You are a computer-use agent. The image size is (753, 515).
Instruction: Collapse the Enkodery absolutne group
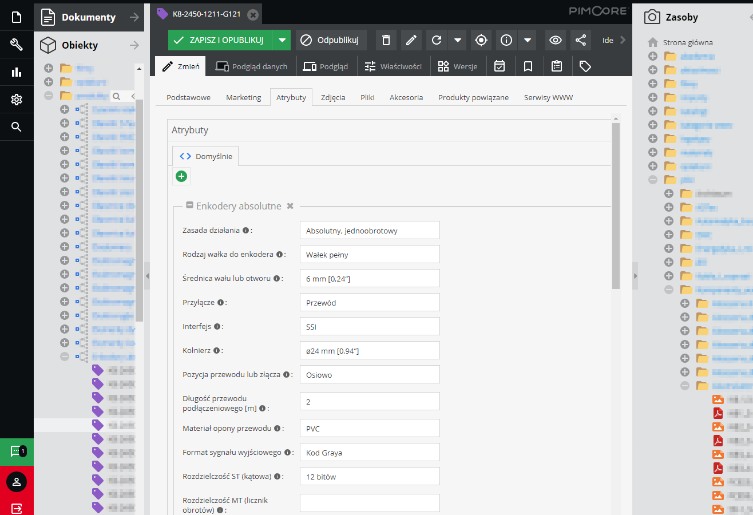[x=189, y=205]
